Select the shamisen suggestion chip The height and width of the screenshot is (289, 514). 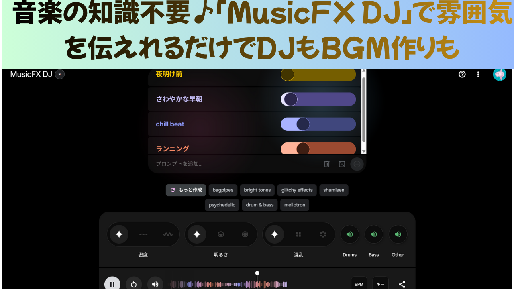334,190
